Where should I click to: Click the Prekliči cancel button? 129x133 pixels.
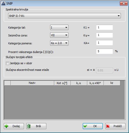[x=115, y=126]
